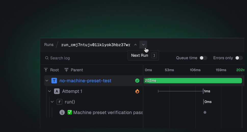The height and width of the screenshot is (132, 247).
Task: Toggle Queue time switch
Action: [x=203, y=58]
